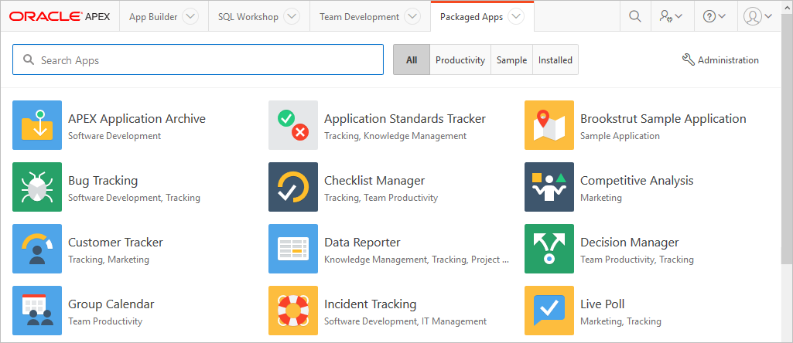Open the Team Development tab
This screenshot has width=793, height=343.
point(360,17)
